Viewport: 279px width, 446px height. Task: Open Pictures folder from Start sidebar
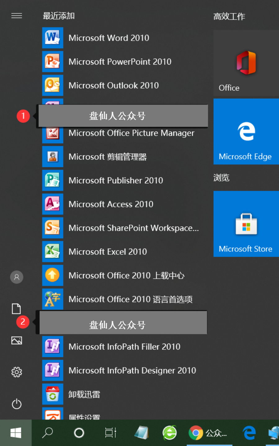tap(17, 340)
